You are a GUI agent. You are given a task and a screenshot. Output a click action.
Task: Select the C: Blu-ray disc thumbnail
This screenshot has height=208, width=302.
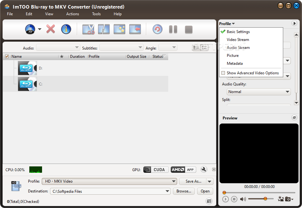(x=27, y=84)
